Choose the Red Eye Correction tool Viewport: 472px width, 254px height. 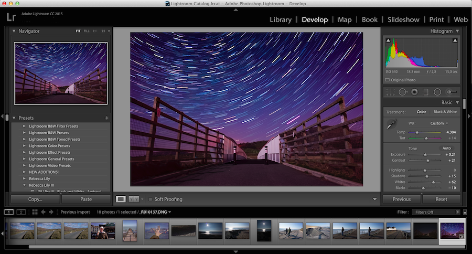pos(414,92)
